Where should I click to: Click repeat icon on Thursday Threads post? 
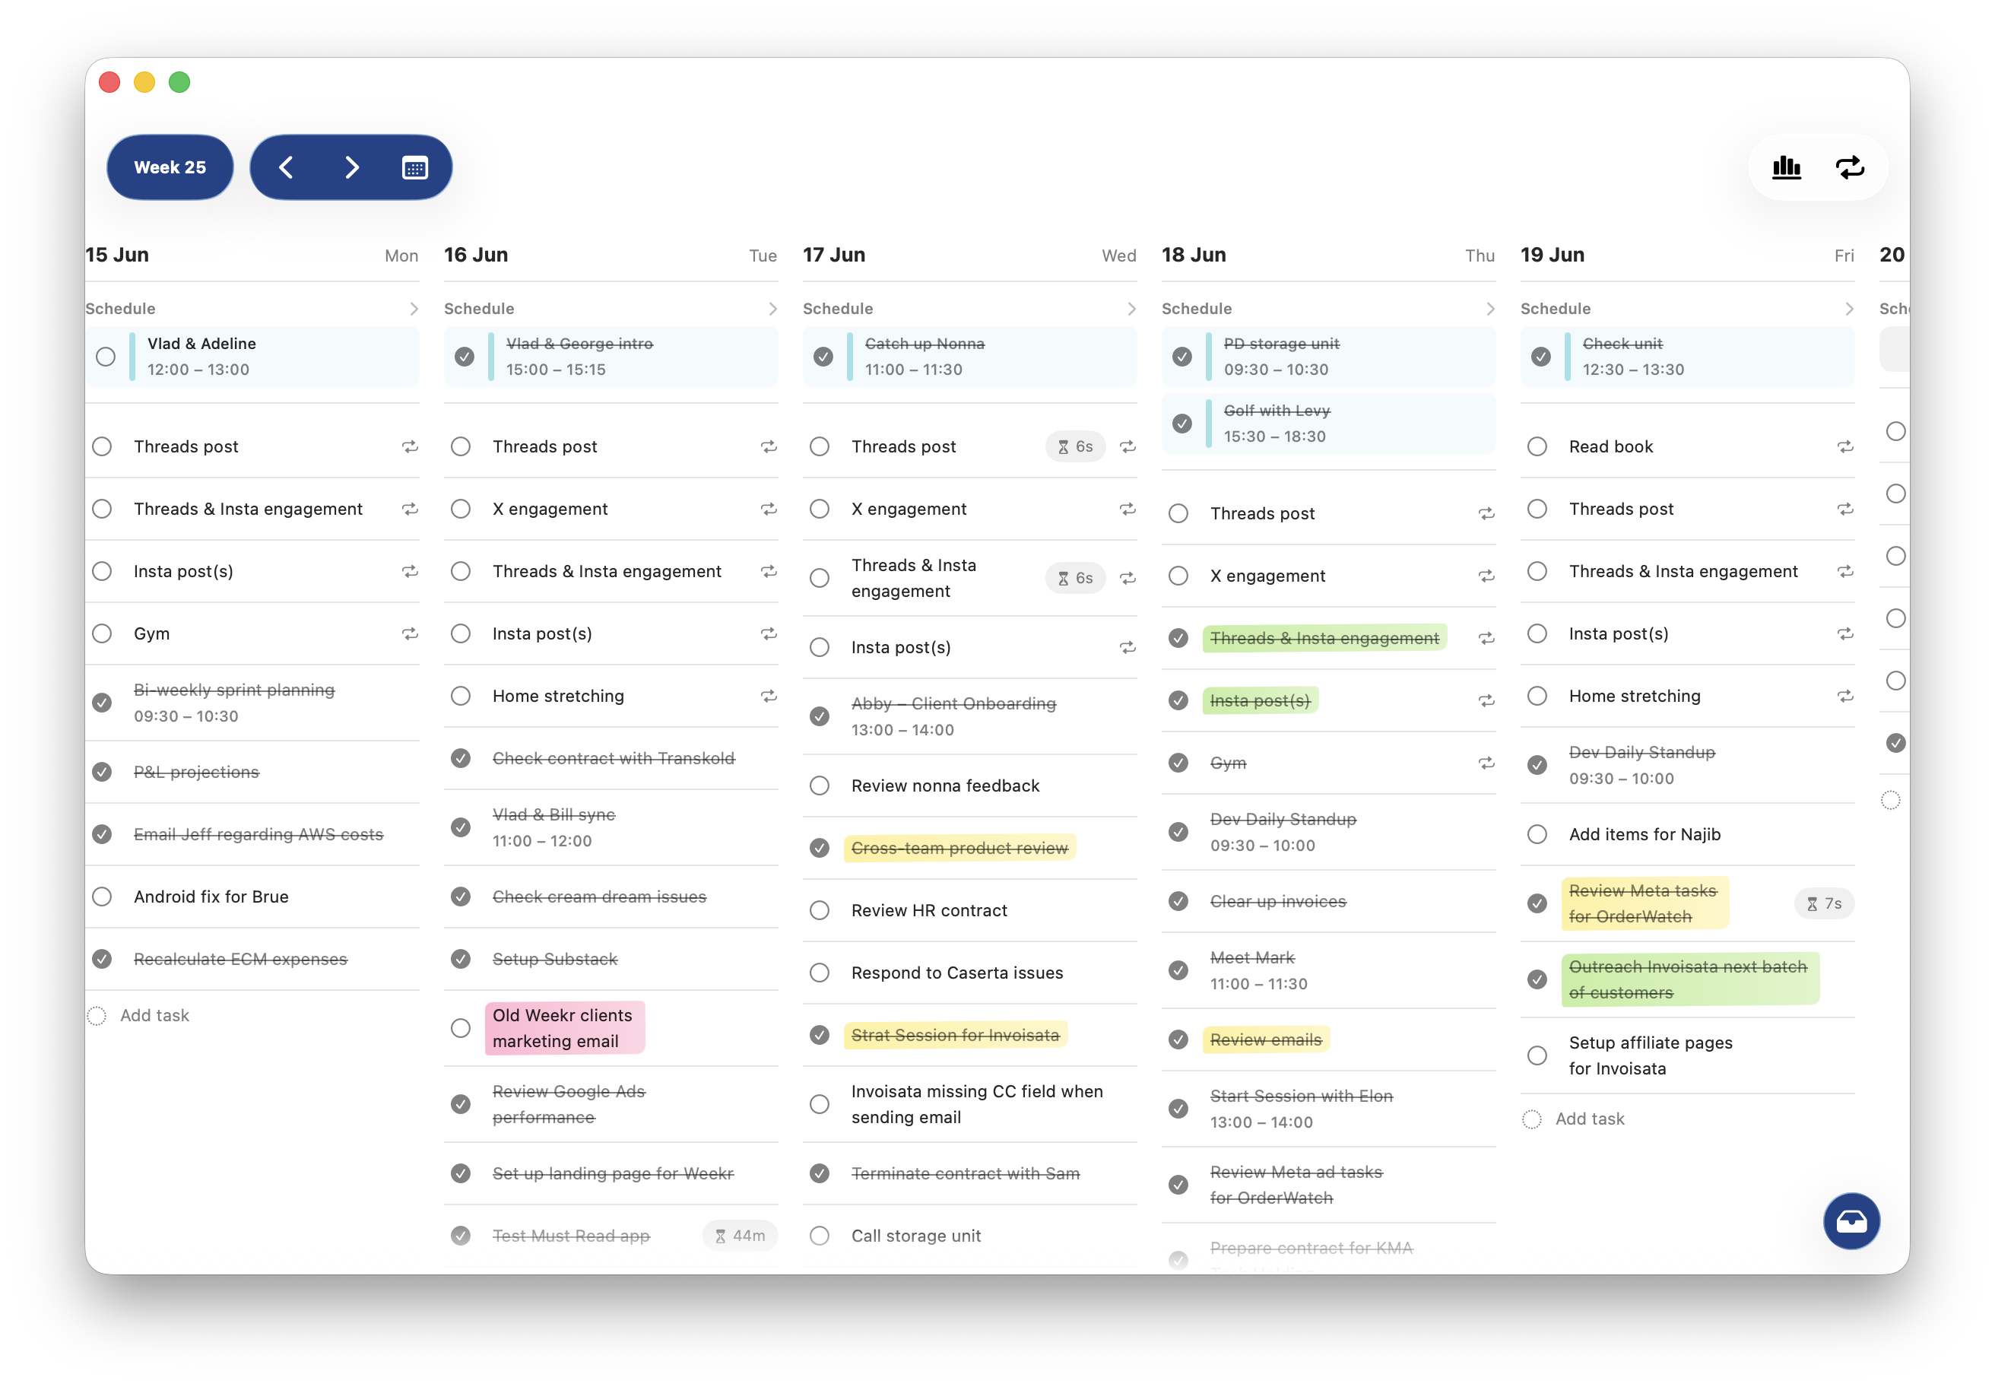[x=1486, y=513]
